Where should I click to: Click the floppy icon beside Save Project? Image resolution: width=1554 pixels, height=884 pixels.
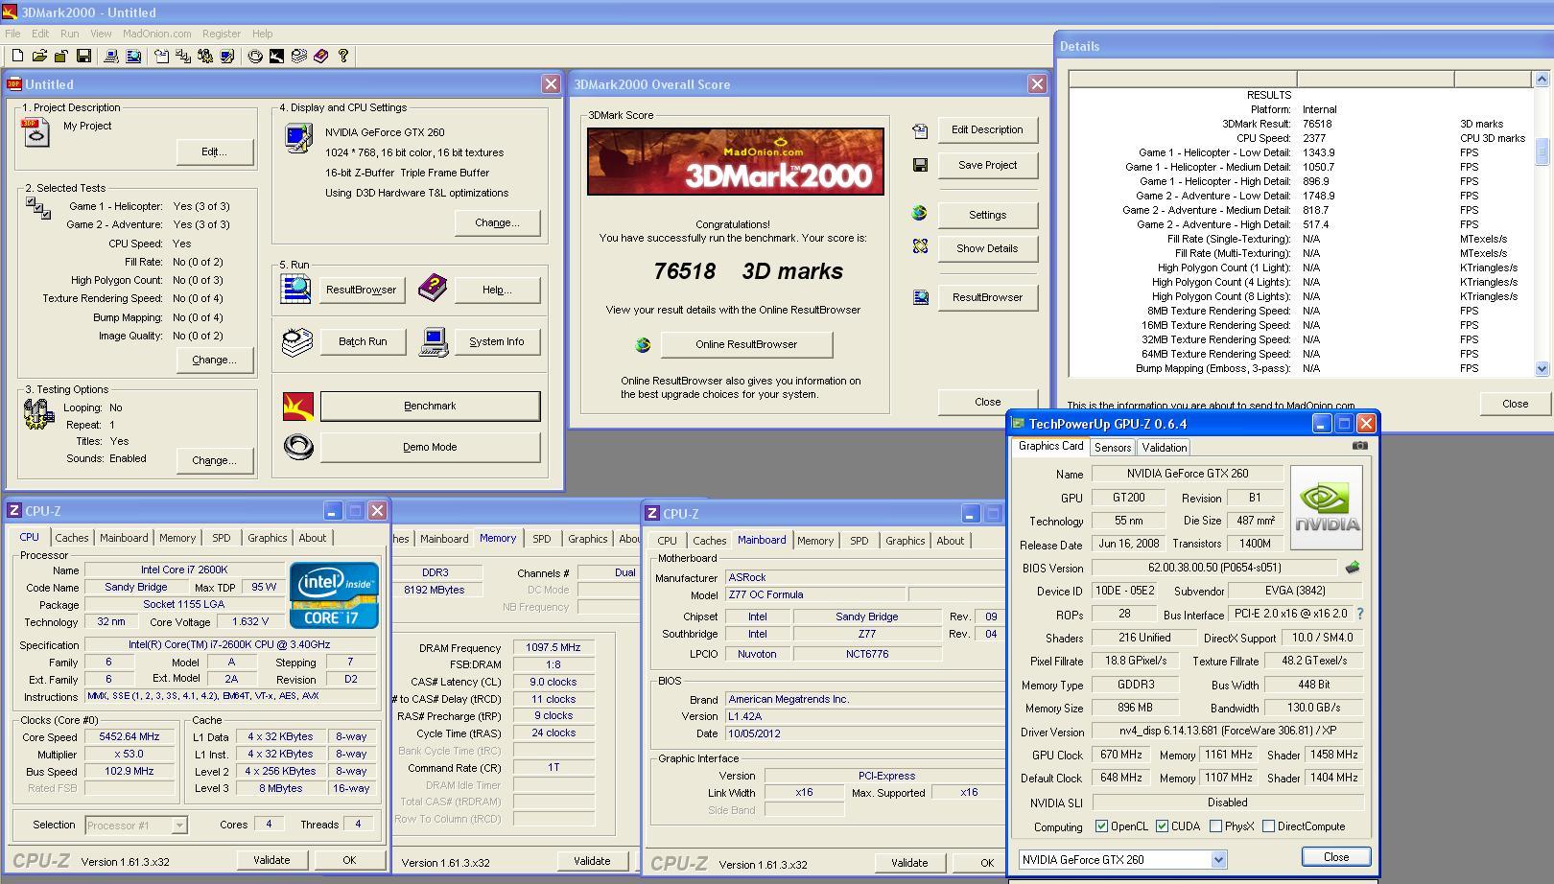(x=920, y=165)
